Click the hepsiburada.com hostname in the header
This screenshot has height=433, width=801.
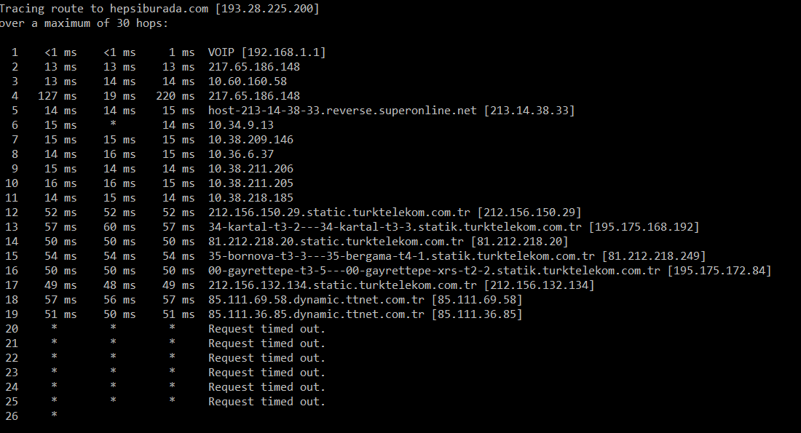click(x=159, y=9)
